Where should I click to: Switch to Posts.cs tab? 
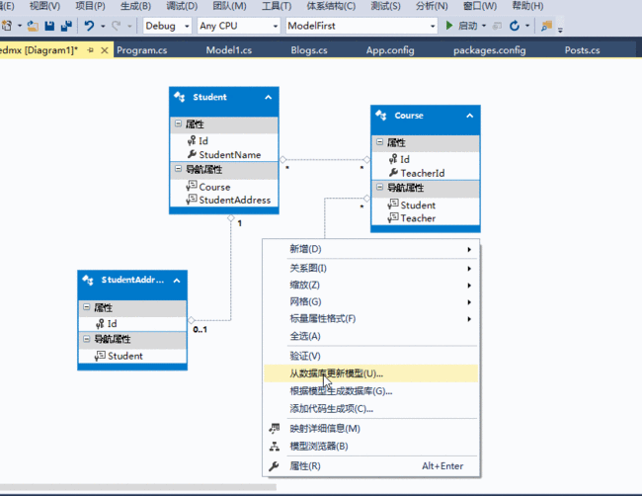pos(582,50)
